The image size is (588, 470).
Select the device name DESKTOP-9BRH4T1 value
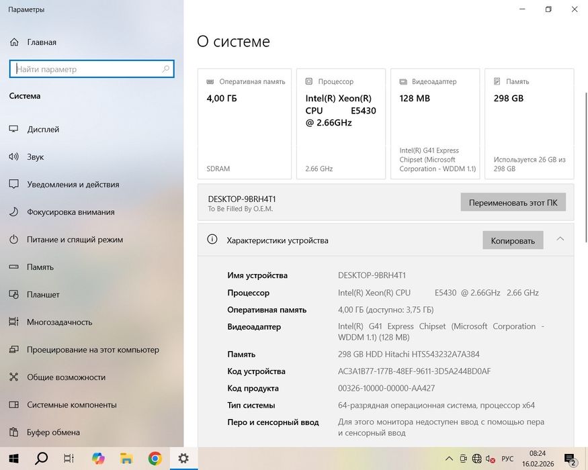372,275
